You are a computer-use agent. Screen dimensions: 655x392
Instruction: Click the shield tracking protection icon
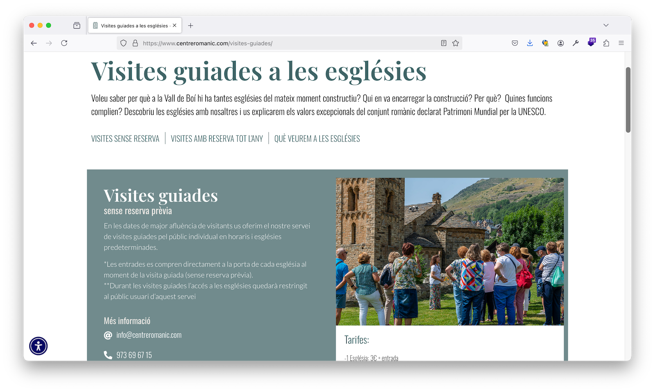point(124,43)
